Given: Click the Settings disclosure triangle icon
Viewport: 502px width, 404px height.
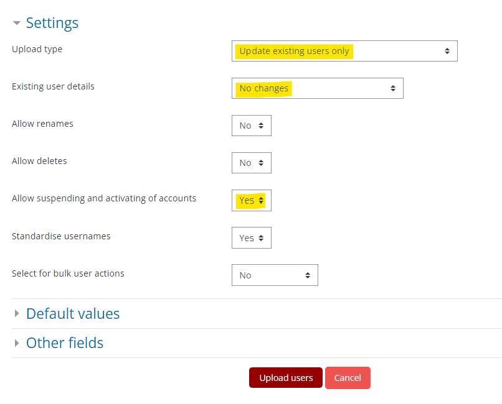Looking at the screenshot, I should [x=17, y=23].
